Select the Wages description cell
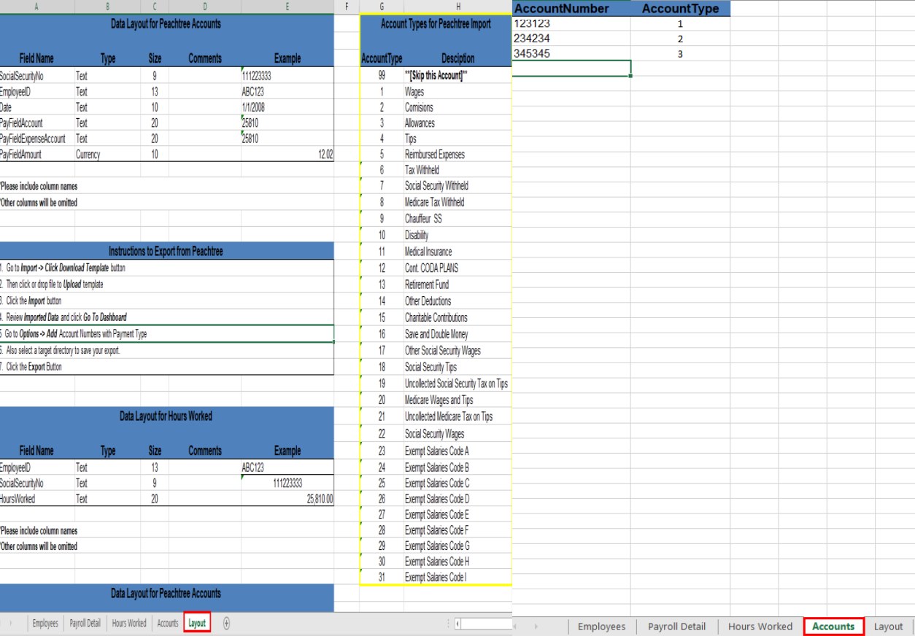 457,92
